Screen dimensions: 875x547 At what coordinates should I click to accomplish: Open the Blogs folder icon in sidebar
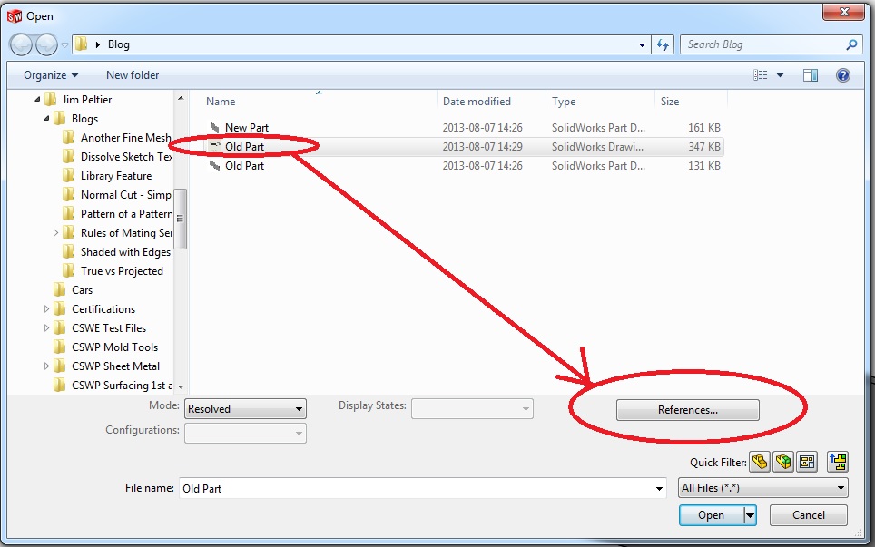pyautogui.click(x=57, y=118)
